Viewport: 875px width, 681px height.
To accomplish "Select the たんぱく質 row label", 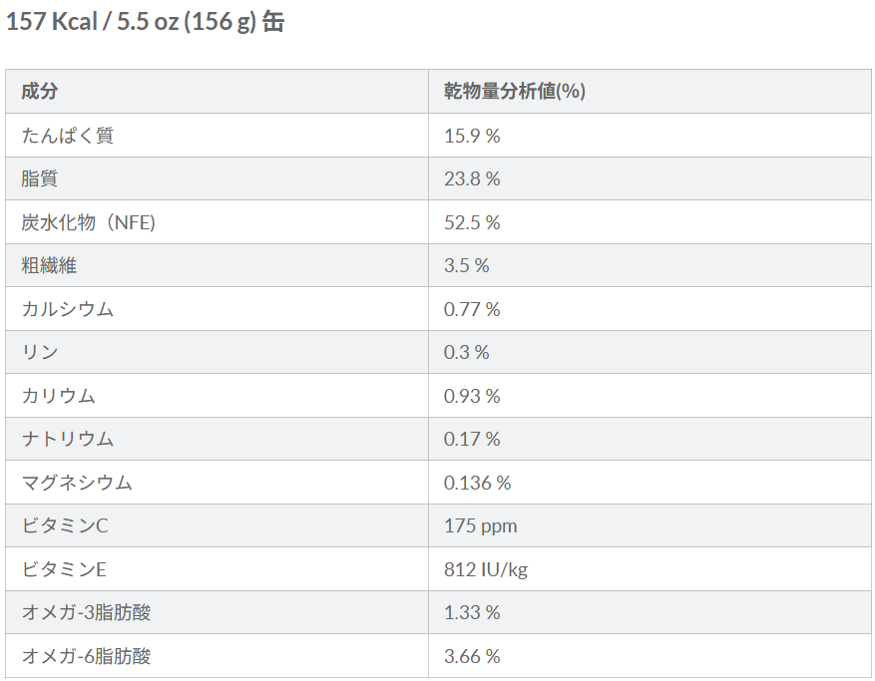I will [68, 136].
